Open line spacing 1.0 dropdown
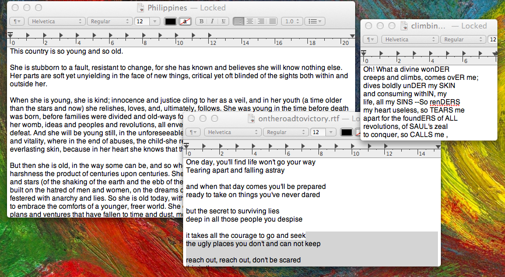505x277 pixels. pyautogui.click(x=291, y=22)
